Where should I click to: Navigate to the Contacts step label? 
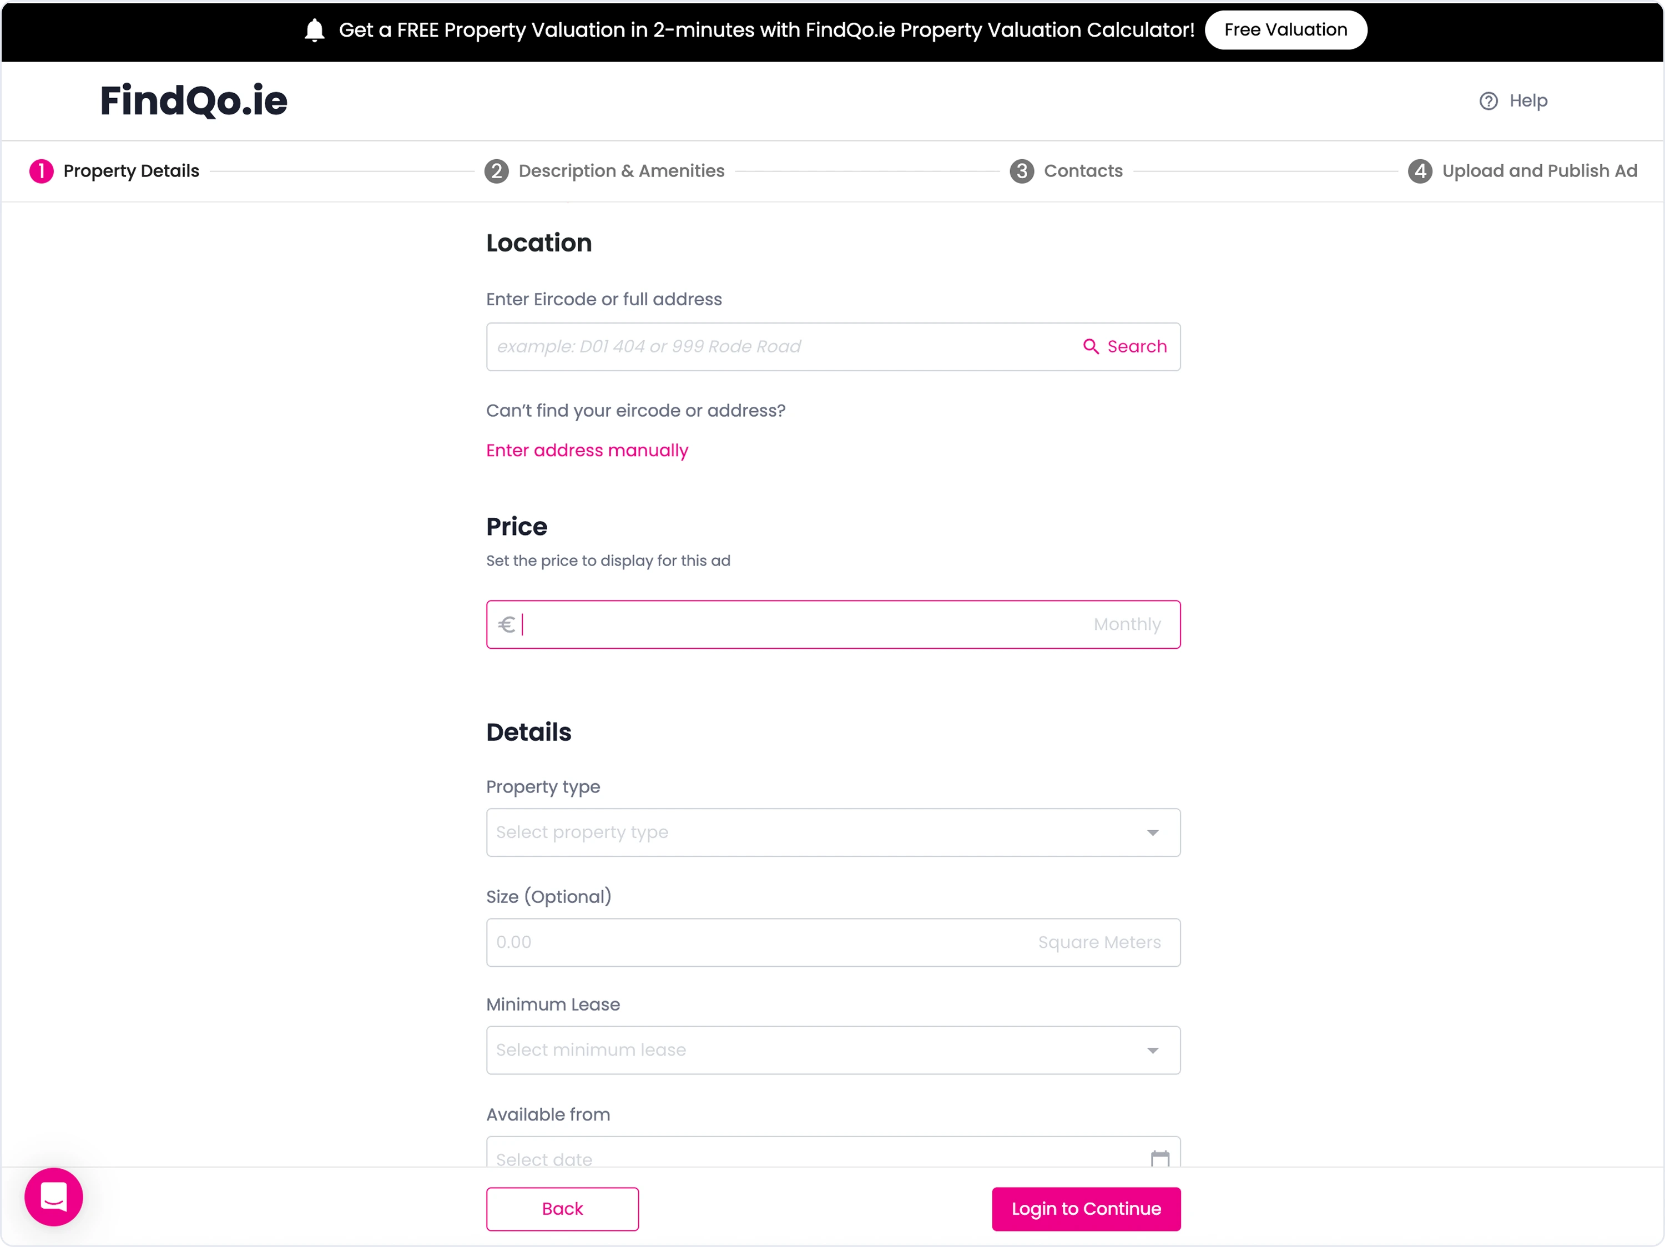click(x=1083, y=171)
